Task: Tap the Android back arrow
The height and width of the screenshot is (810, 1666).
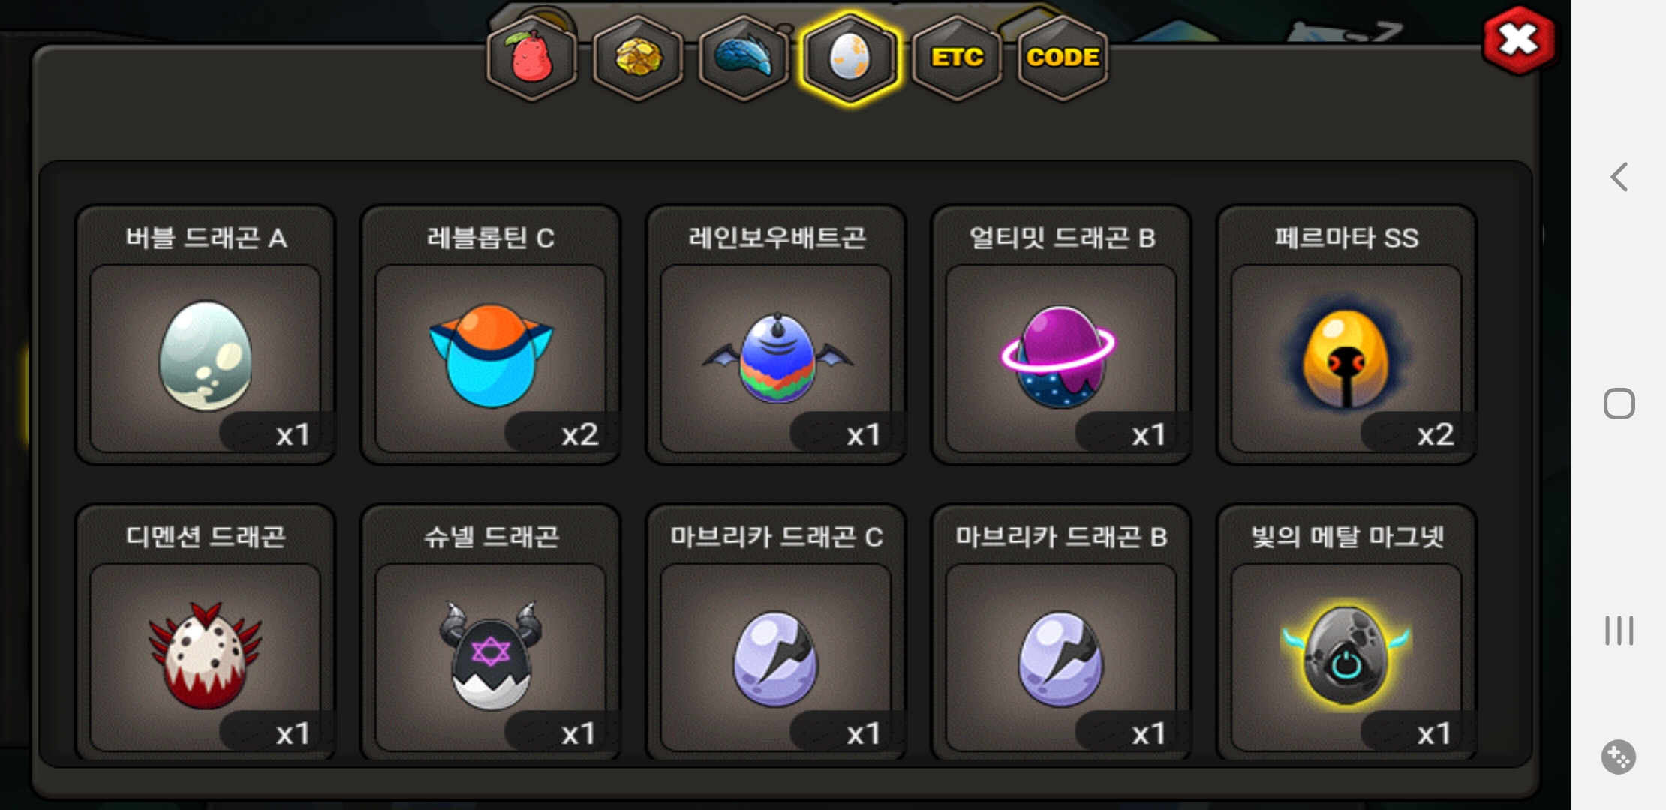Action: 1619,177
